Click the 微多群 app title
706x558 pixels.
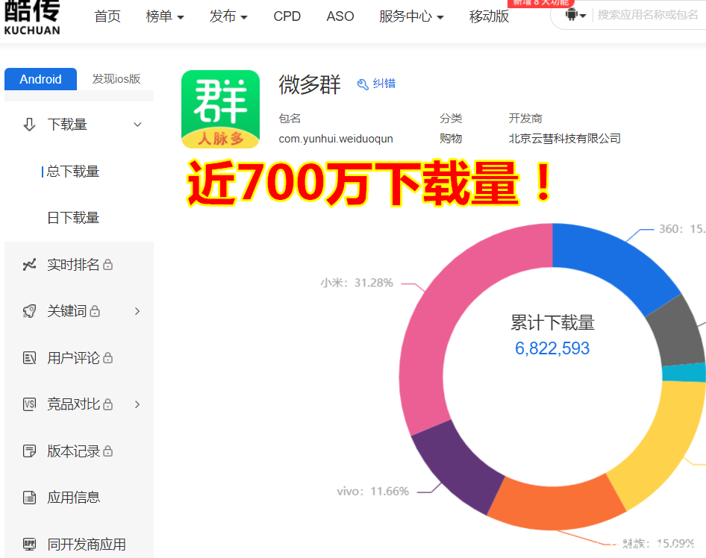point(310,84)
